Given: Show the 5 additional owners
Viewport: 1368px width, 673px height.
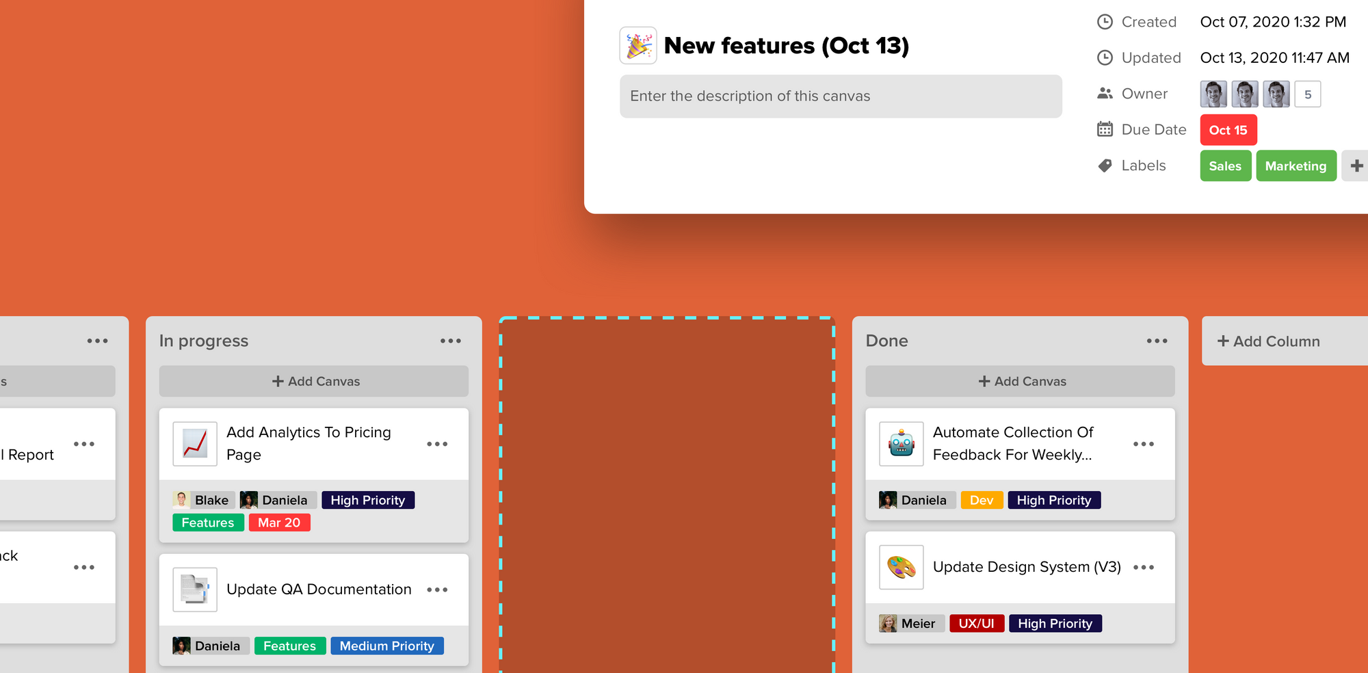Looking at the screenshot, I should [1308, 94].
